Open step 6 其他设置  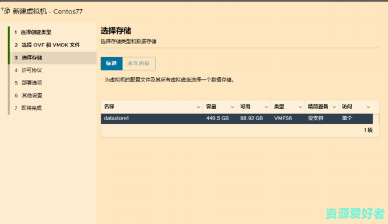pos(28,95)
